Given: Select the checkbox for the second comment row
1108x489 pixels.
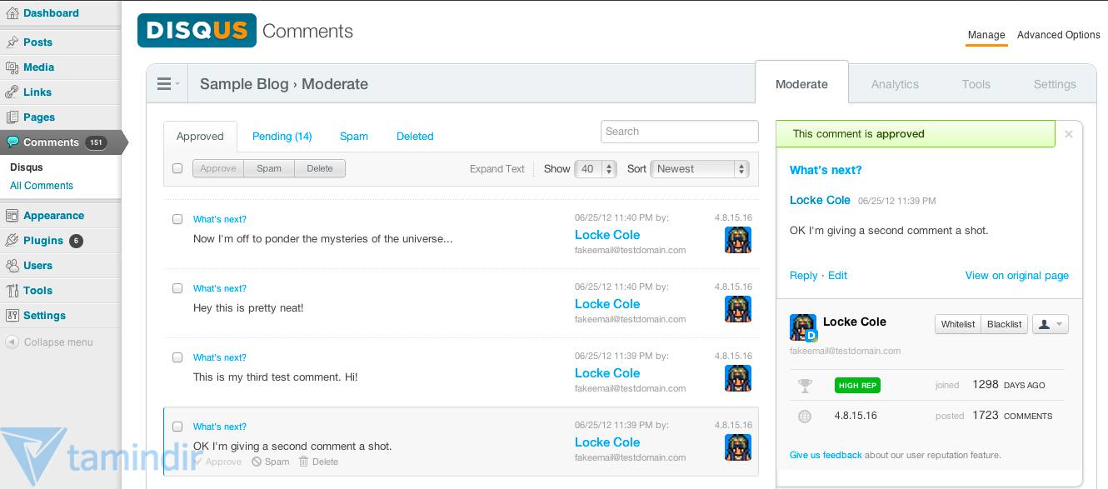Looking at the screenshot, I should pos(177,288).
